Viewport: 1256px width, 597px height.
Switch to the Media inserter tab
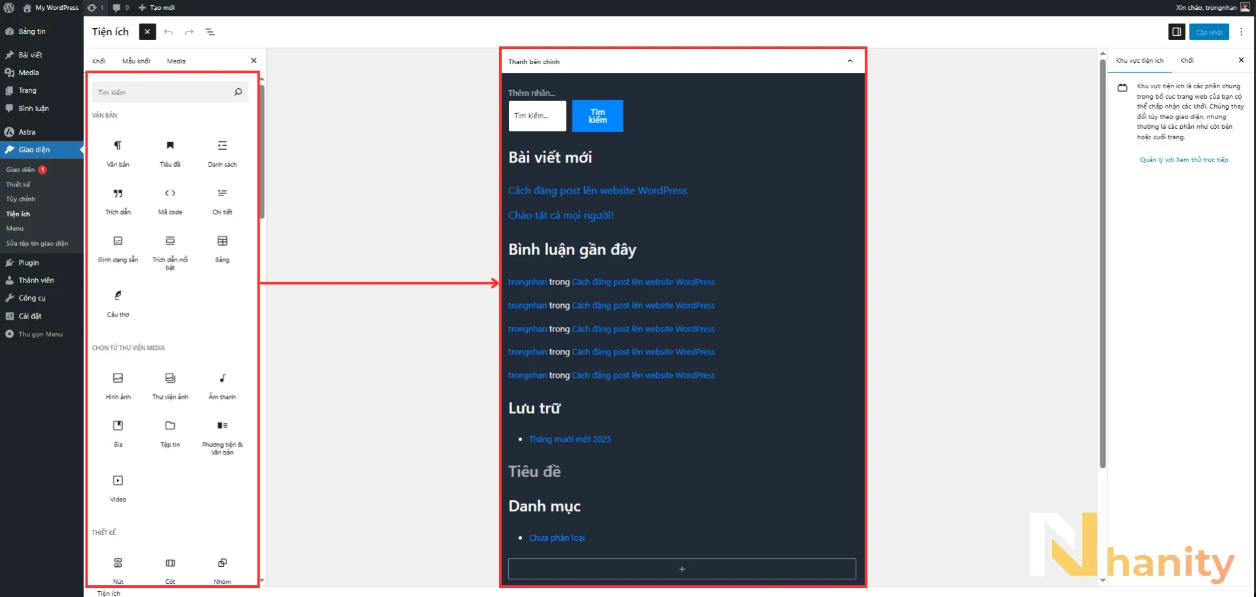pyautogui.click(x=176, y=61)
